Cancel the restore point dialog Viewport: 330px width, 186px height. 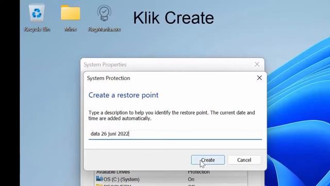[244, 160]
